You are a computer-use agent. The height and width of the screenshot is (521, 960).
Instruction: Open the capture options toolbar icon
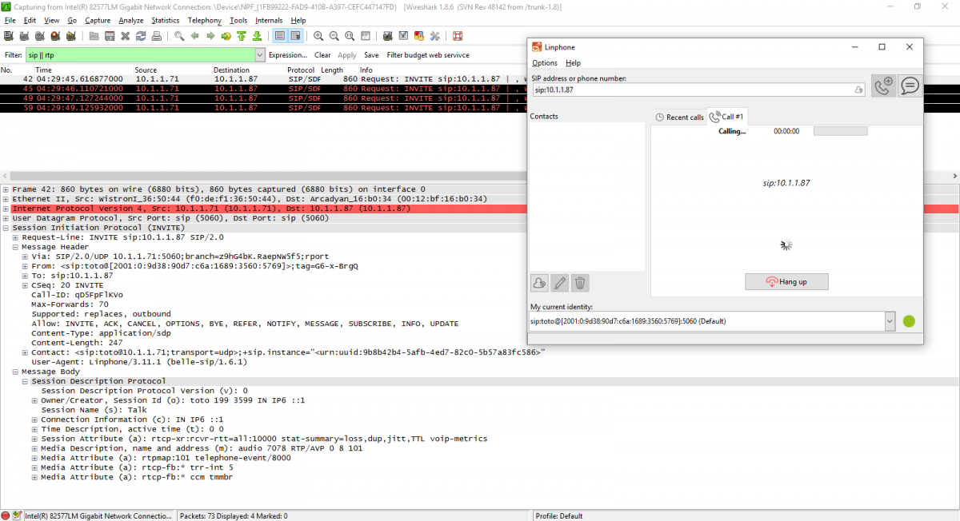[24, 36]
